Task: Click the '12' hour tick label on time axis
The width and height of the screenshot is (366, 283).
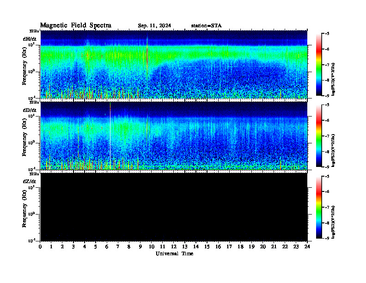Action: pyautogui.click(x=174, y=247)
